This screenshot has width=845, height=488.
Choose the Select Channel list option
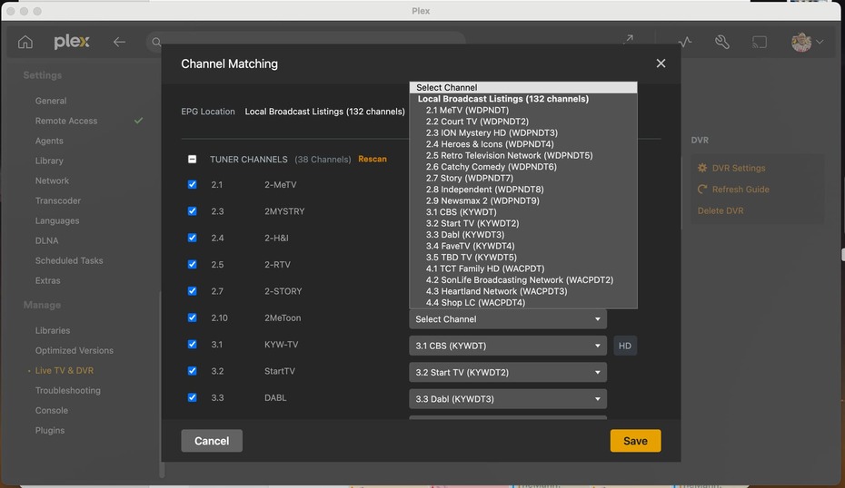pos(522,87)
